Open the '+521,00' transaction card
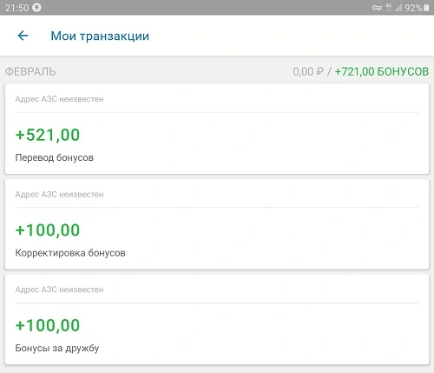434x373 pixels. pos(217,129)
